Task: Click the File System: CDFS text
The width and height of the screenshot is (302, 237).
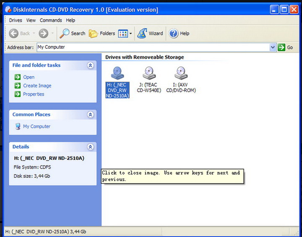Action: click(x=32, y=167)
